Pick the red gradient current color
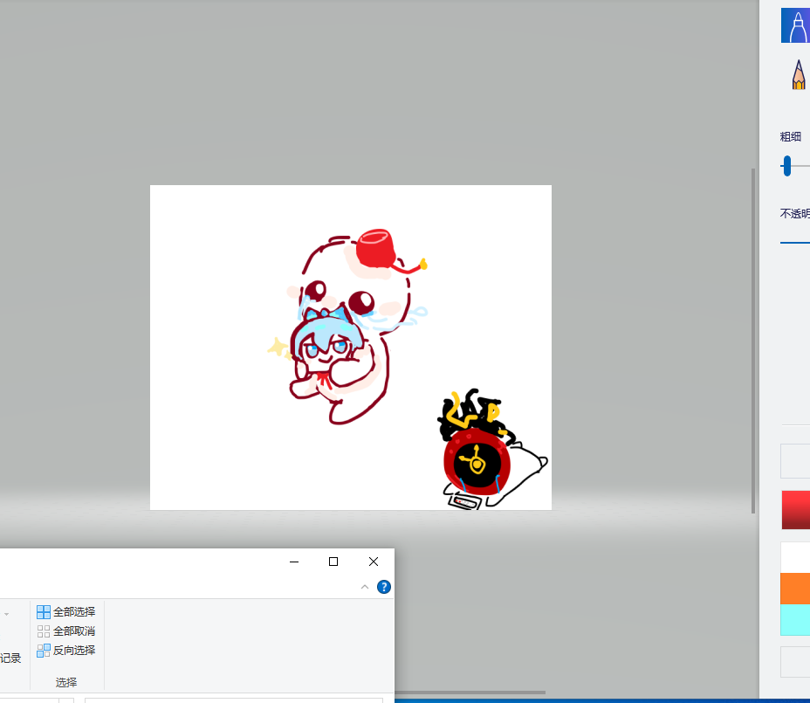810x703 pixels. [795, 510]
